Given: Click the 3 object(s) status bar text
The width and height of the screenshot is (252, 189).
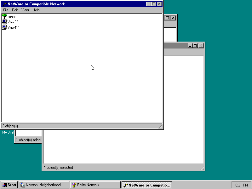Looking at the screenshot, I should tap(10, 126).
